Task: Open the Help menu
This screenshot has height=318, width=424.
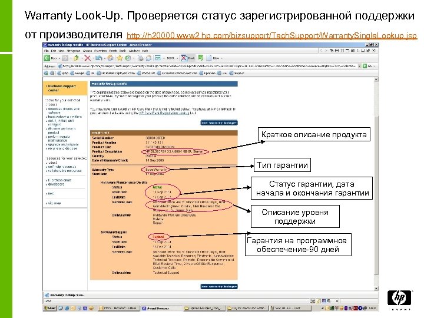Action: (x=145, y=51)
